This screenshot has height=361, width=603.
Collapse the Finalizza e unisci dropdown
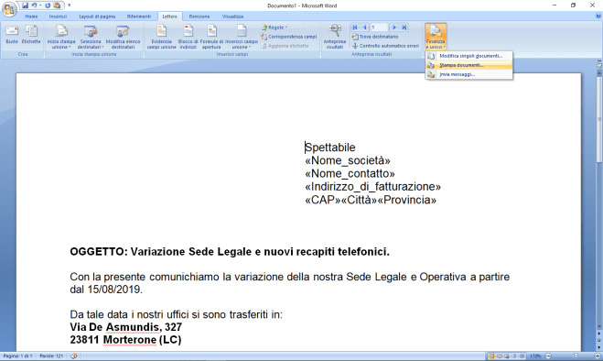(x=436, y=37)
